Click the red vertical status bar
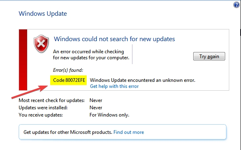This screenshot has height=150, width=241. [x=23, y=60]
